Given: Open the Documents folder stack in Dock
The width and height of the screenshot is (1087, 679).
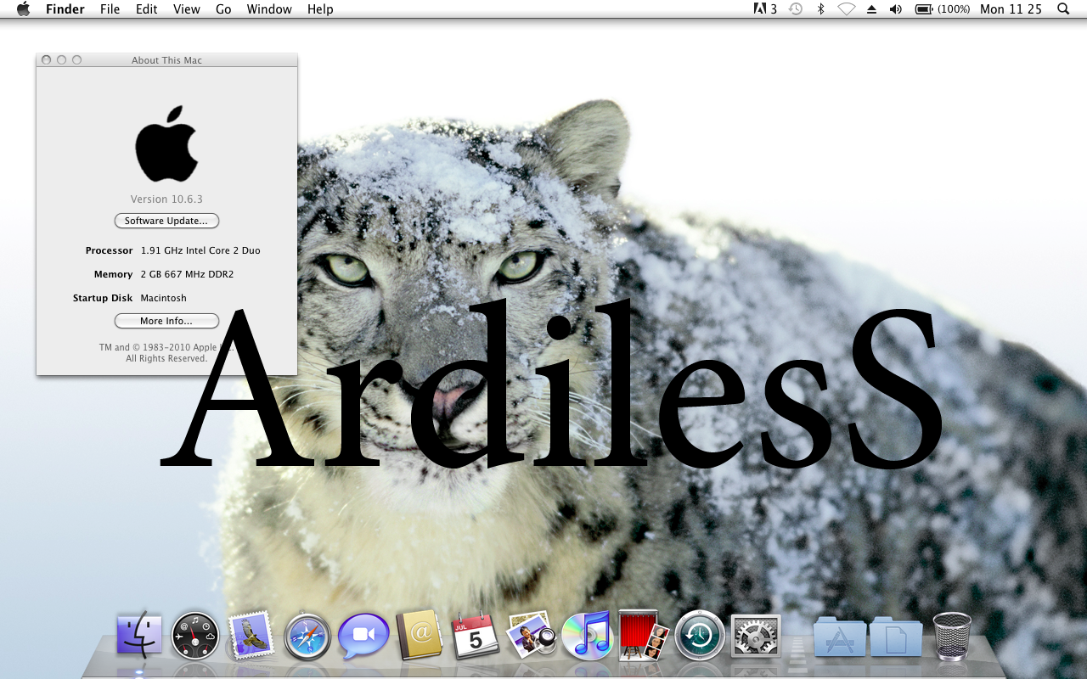Looking at the screenshot, I should (x=896, y=637).
